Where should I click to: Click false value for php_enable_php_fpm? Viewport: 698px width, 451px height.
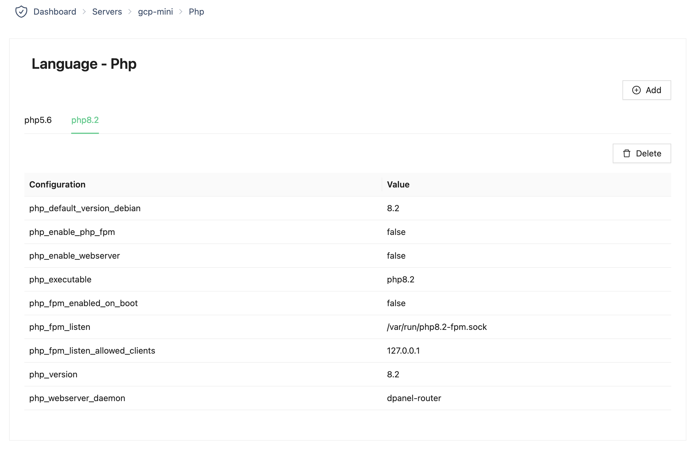396,232
